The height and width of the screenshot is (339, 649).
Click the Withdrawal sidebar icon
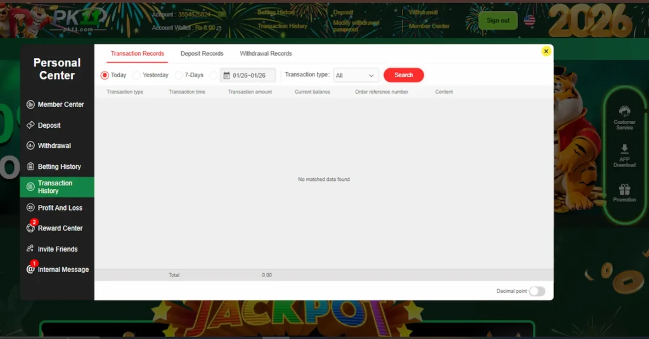click(x=30, y=145)
